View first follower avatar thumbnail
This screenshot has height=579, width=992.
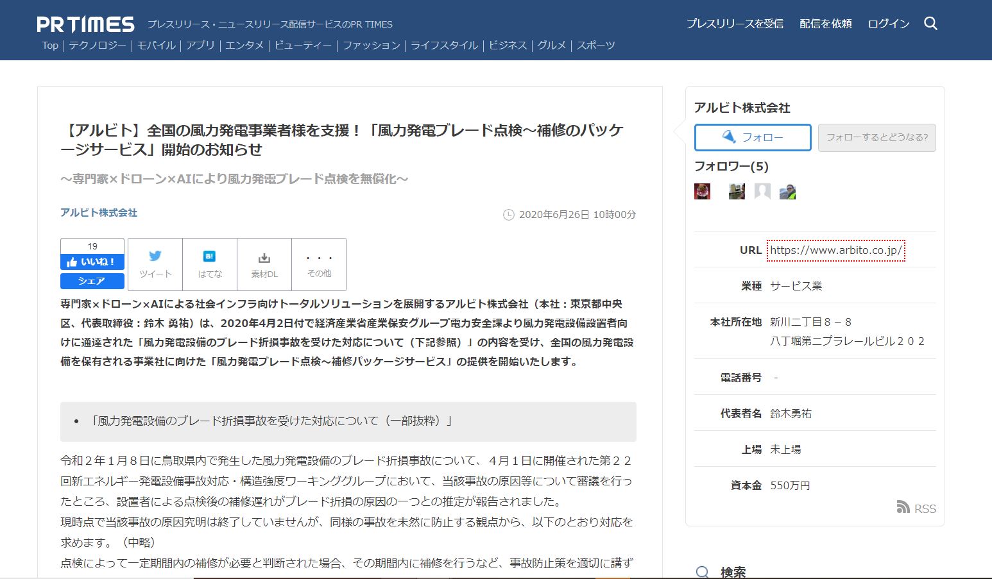[x=702, y=191]
